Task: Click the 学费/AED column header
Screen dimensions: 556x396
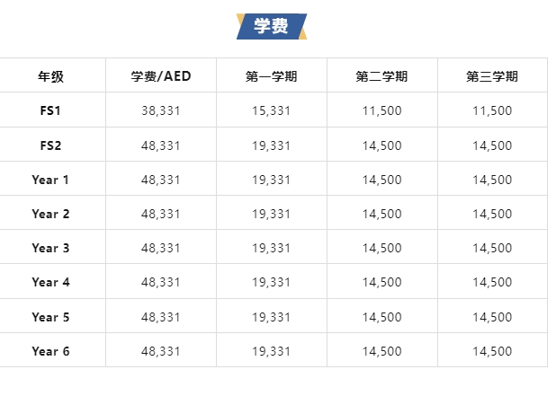Action: tap(161, 76)
